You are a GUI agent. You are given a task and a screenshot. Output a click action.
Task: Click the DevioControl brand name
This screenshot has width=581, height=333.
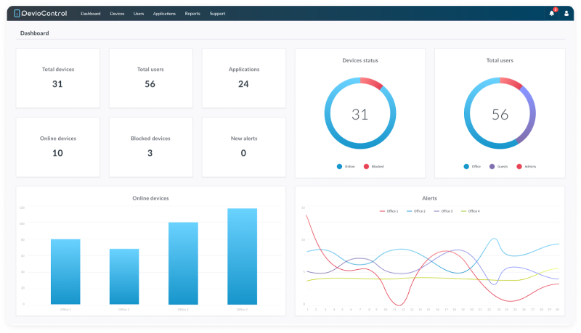pos(44,13)
